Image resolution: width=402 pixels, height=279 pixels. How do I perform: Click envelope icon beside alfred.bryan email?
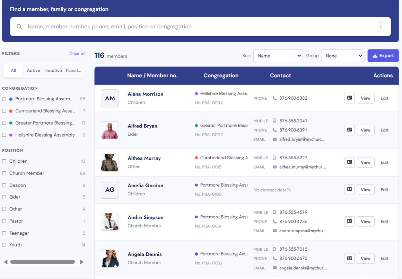274,139
